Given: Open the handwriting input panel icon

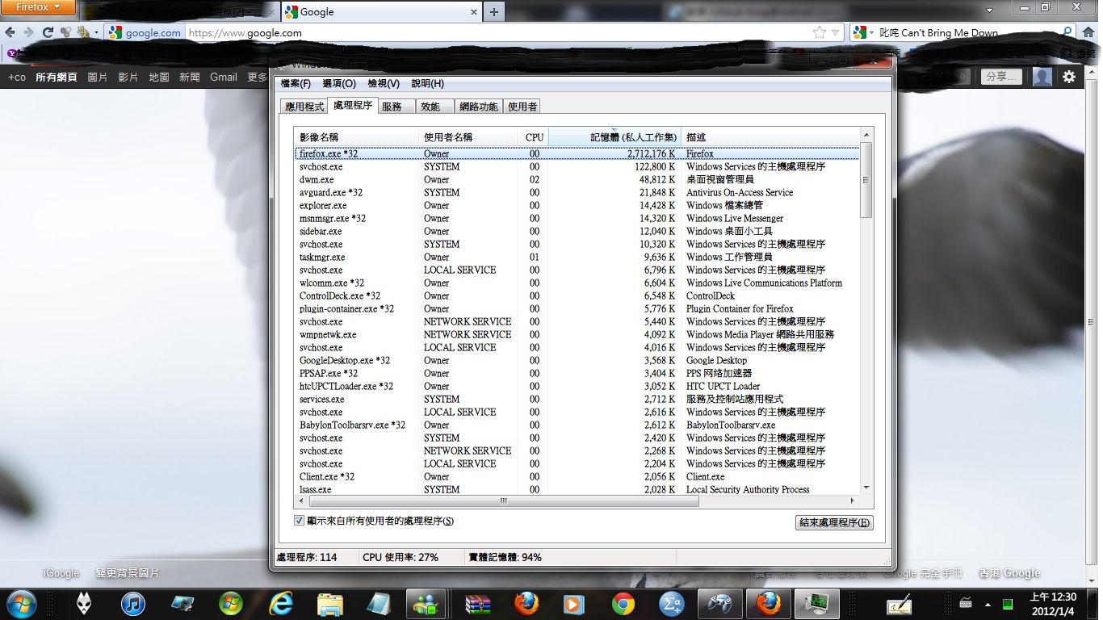Looking at the screenshot, I should (899, 604).
